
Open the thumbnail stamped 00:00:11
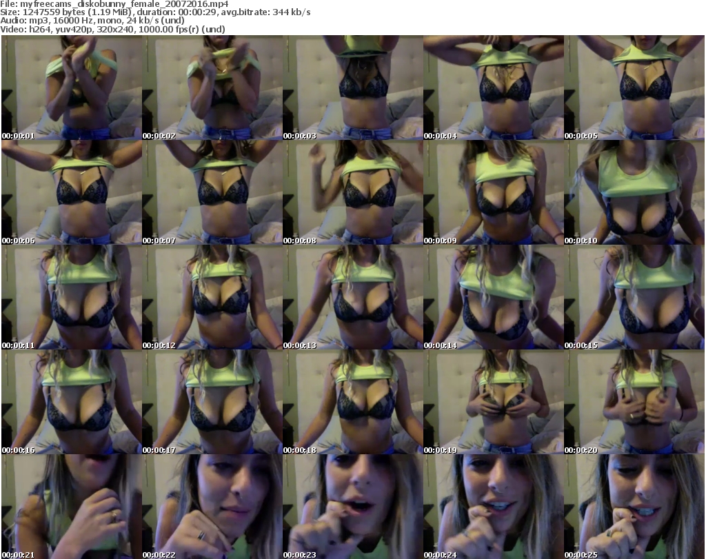point(72,297)
